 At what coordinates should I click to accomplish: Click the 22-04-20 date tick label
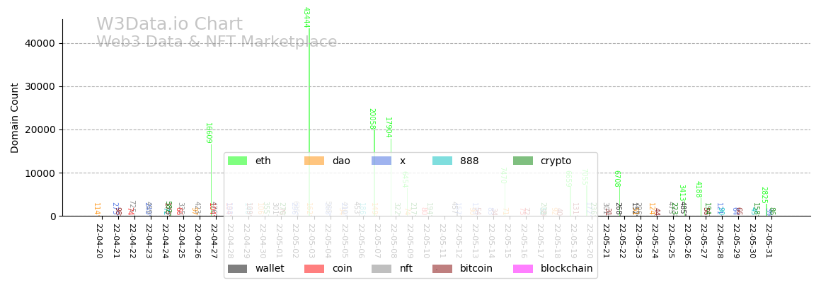pyautogui.click(x=98, y=241)
